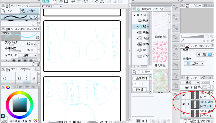
Task: Redo the undone action
Action: click(79, 2)
